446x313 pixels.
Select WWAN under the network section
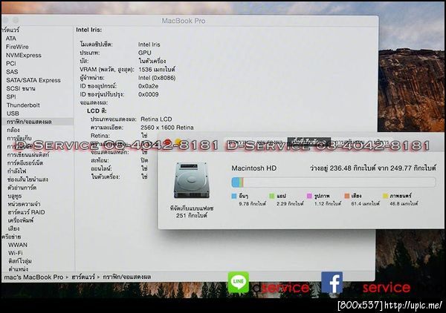click(x=18, y=245)
